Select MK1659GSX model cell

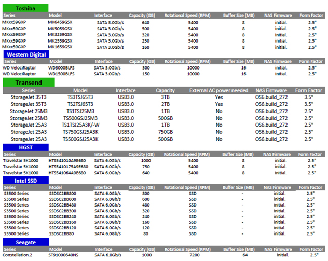point(60,47)
